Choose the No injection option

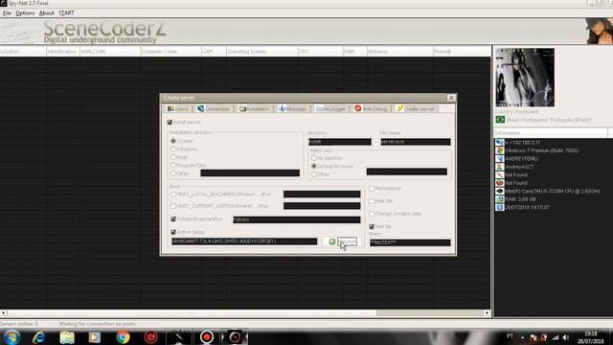[314, 158]
